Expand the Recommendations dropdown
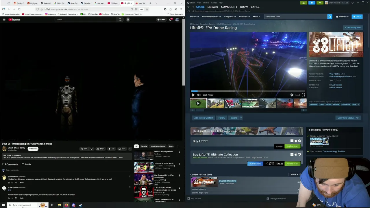Viewport: 370px width, 208px height. [x=211, y=16]
